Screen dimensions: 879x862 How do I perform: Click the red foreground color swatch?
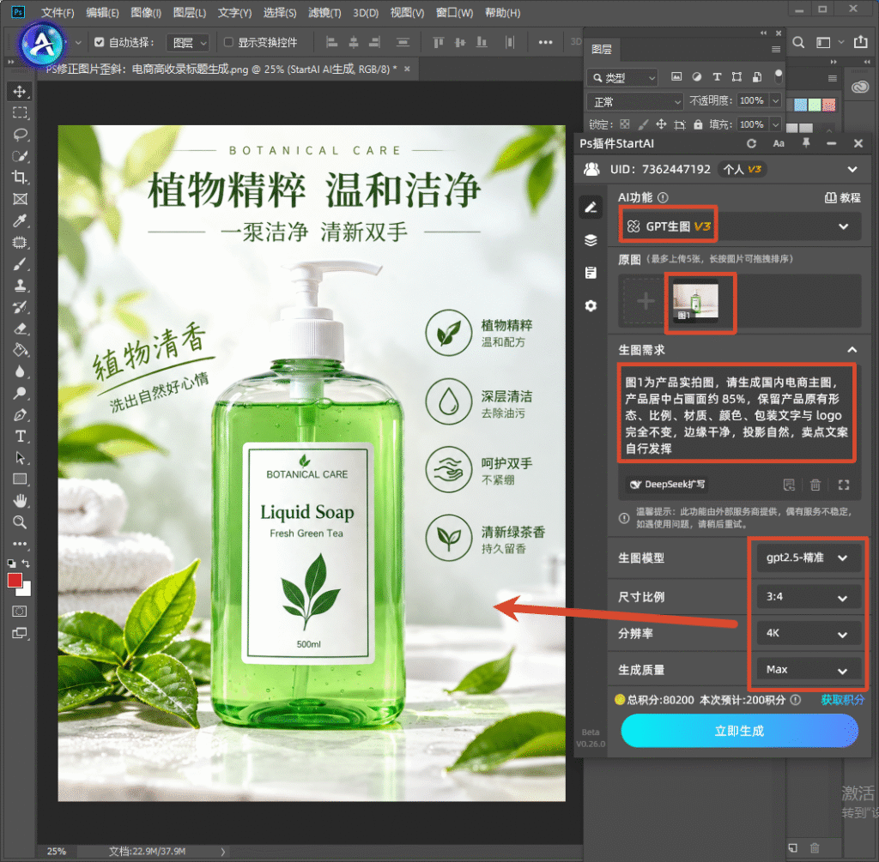click(x=15, y=581)
